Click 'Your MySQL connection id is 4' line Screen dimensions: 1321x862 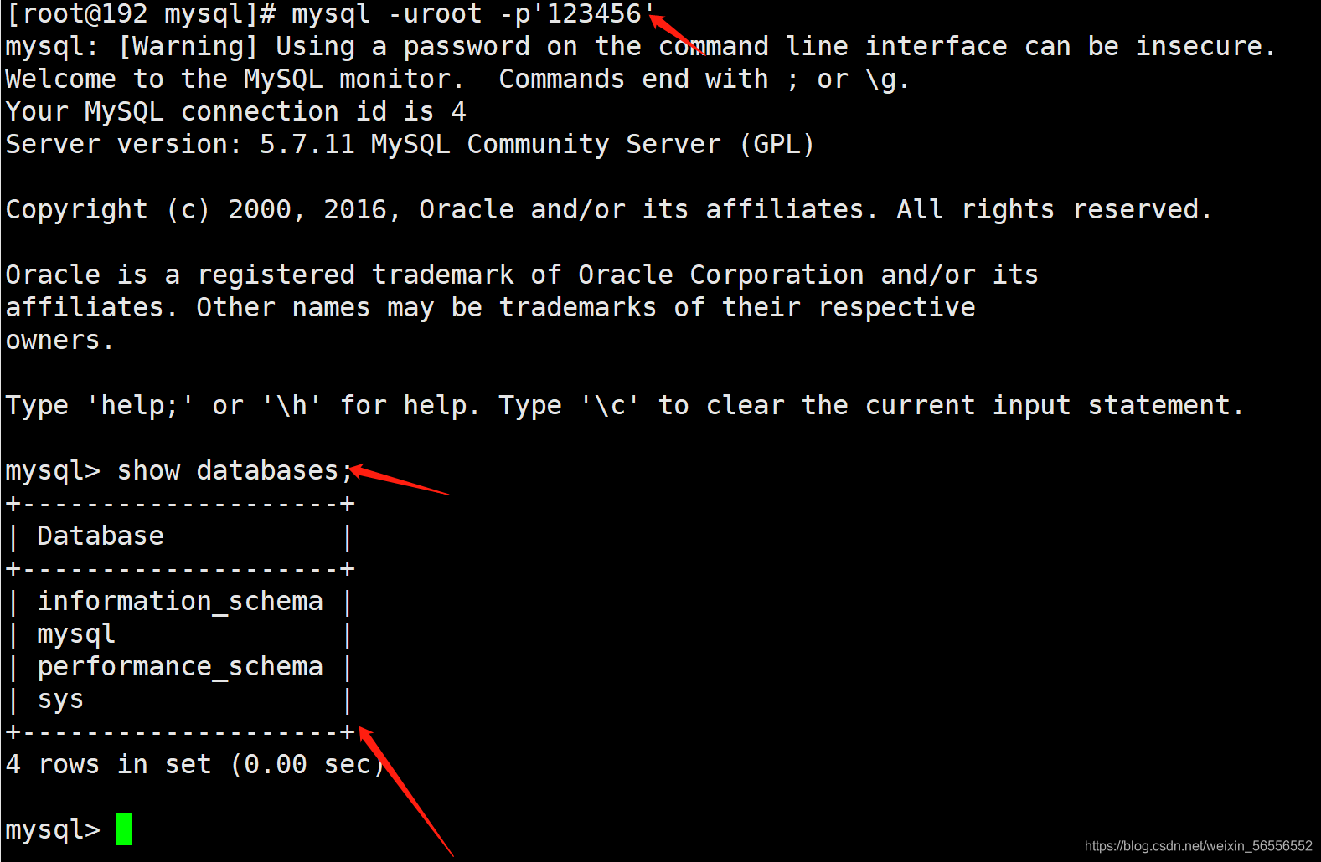(235, 112)
